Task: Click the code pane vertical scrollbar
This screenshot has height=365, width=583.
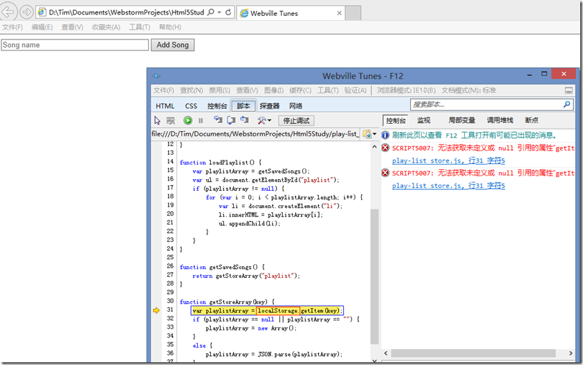Action: (375, 277)
